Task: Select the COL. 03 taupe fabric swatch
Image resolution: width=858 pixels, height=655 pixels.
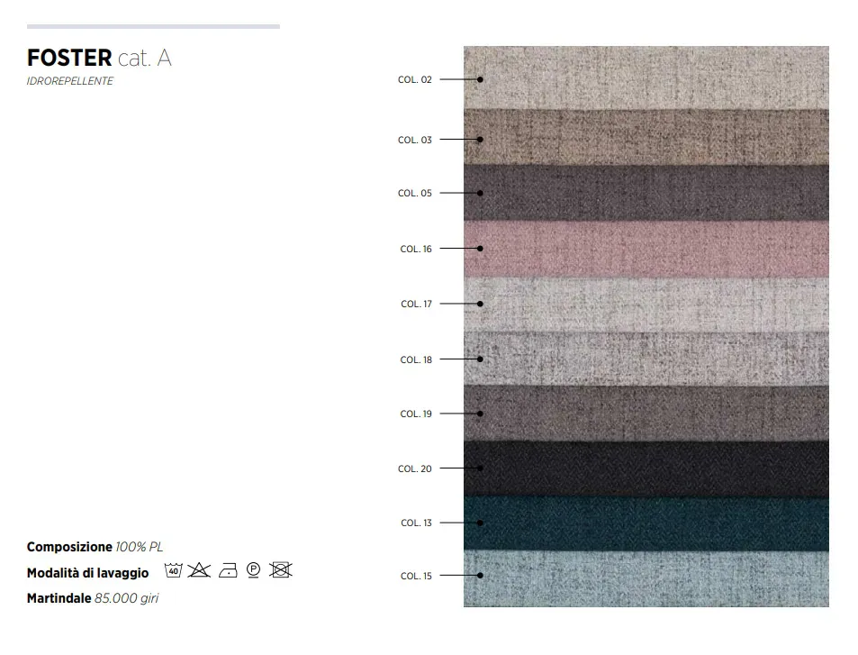Action: [646, 138]
